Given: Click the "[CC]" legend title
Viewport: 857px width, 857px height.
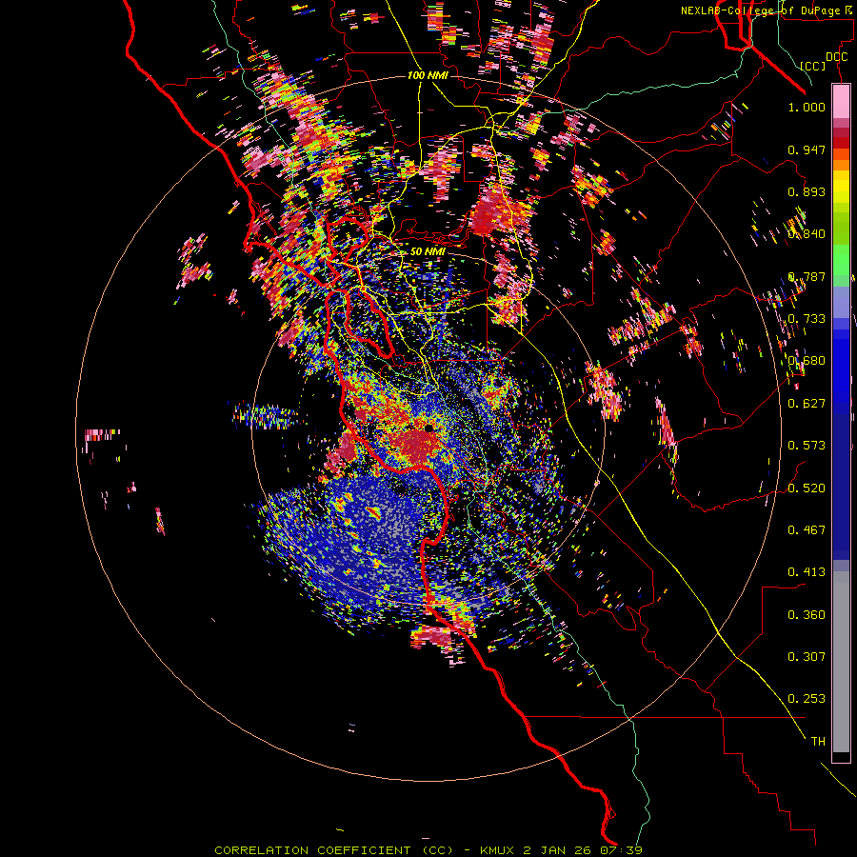Looking at the screenshot, I should coord(813,66).
